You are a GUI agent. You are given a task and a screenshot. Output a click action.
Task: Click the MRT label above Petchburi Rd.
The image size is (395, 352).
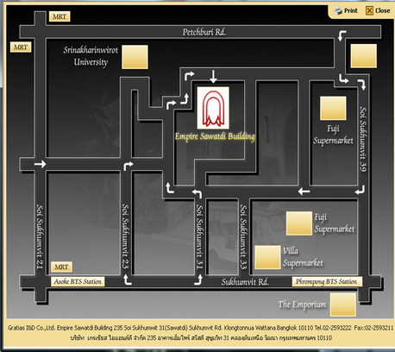pyautogui.click(x=60, y=16)
